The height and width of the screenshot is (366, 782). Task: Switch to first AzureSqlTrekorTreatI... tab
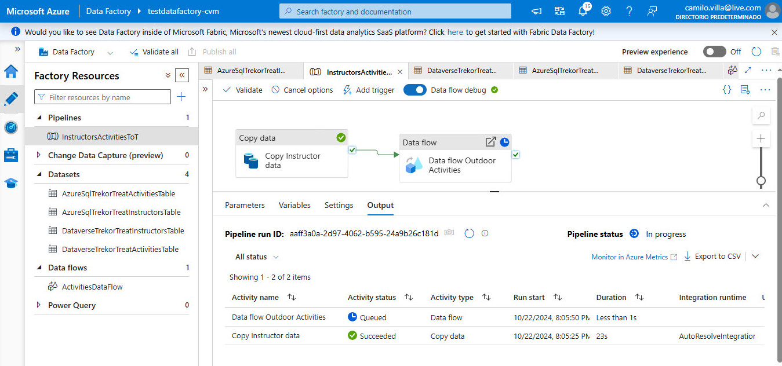pos(251,71)
